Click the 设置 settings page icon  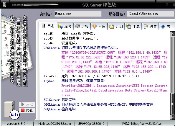point(146,26)
